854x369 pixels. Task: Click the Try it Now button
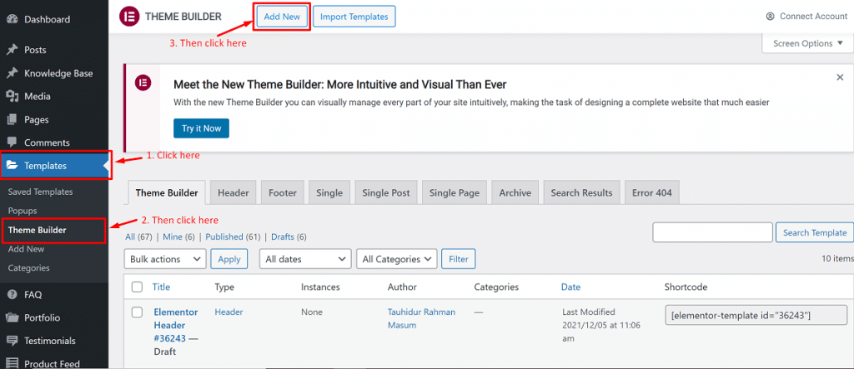tap(202, 128)
